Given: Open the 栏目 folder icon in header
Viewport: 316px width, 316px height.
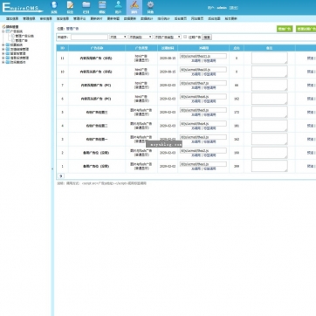Looking at the screenshot, I should (x=86, y=7).
